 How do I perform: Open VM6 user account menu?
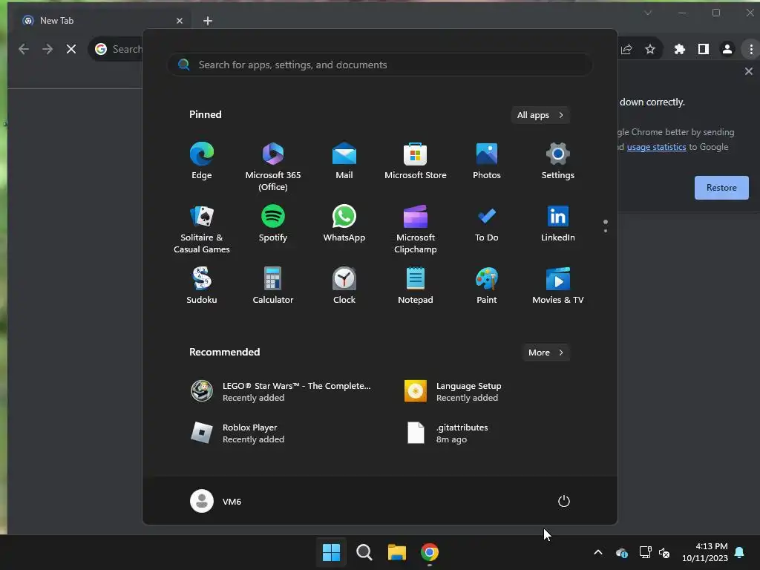pos(216,501)
